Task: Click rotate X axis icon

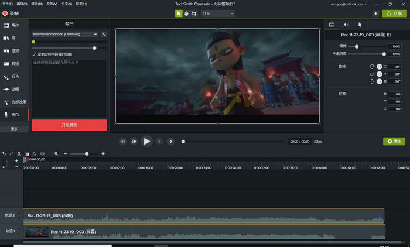Action: (372, 81)
